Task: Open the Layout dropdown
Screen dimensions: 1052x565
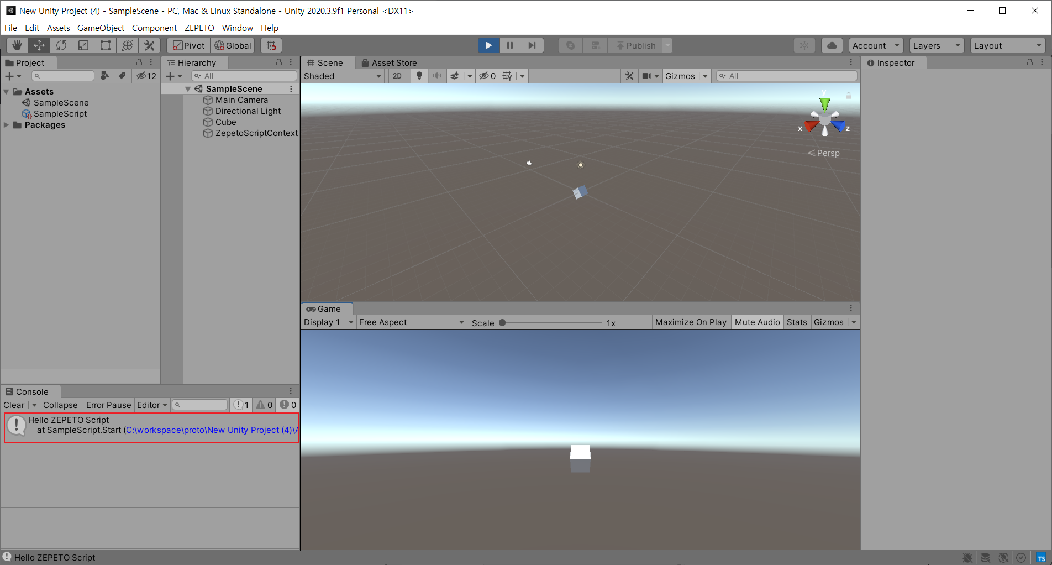Action: 1008,45
